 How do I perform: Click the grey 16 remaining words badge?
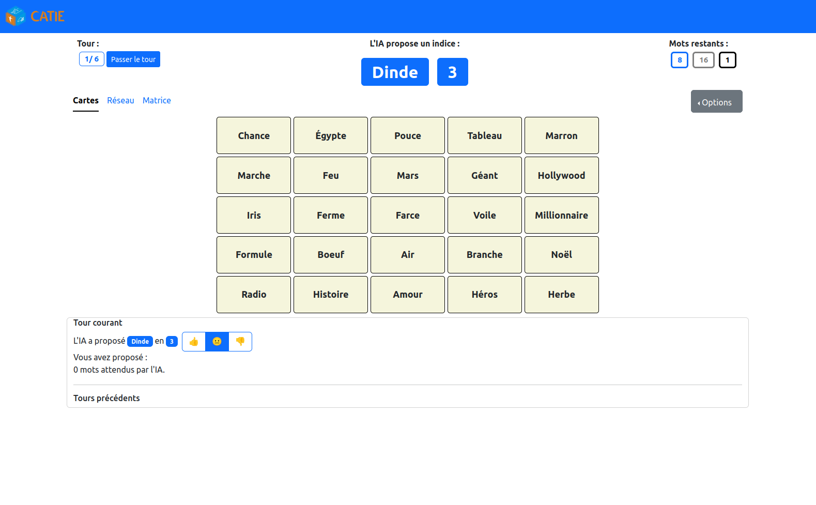pyautogui.click(x=703, y=60)
